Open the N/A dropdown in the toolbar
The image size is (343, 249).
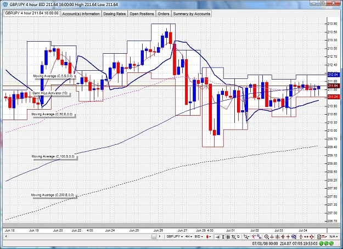coord(333,236)
